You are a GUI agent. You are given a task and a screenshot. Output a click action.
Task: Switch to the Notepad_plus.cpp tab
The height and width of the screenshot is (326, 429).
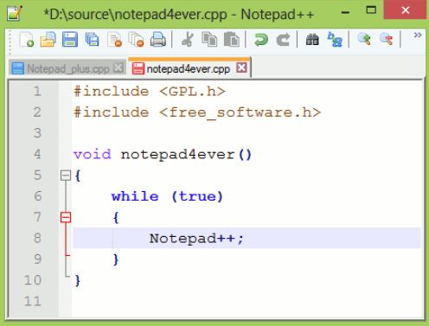(x=67, y=68)
